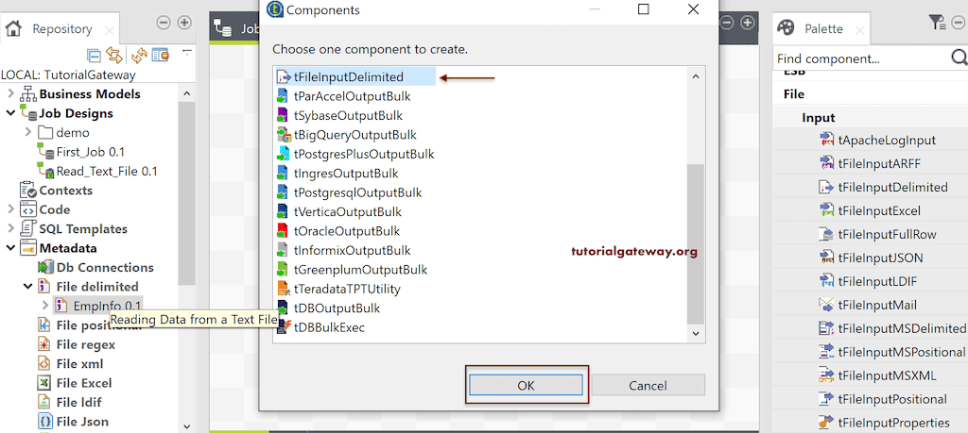Maximize the Repository panel

click(184, 23)
